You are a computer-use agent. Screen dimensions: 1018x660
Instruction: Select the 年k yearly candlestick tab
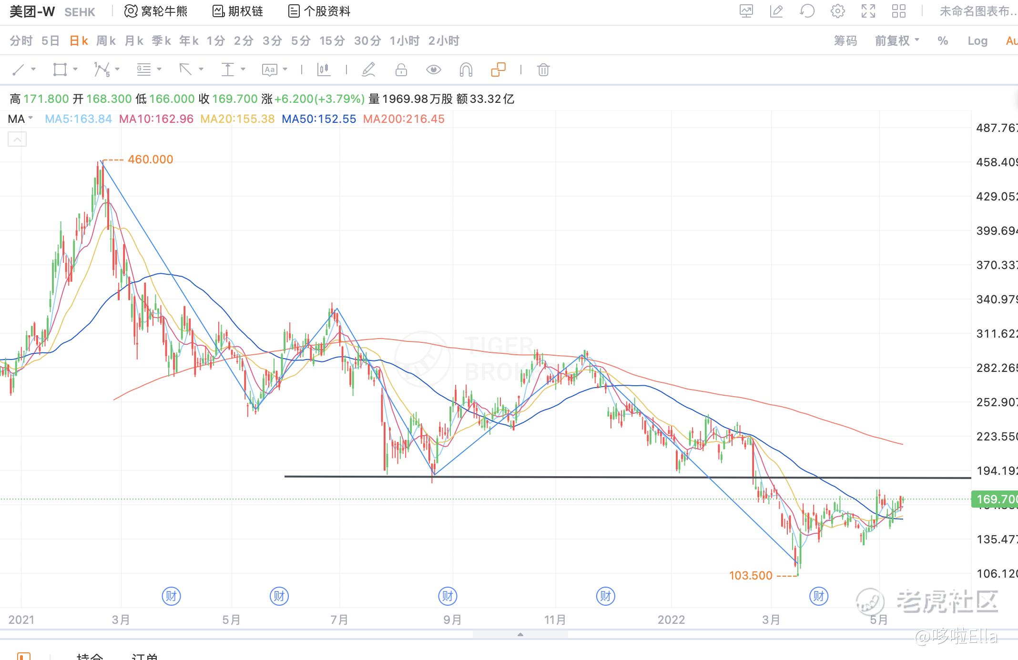[189, 41]
